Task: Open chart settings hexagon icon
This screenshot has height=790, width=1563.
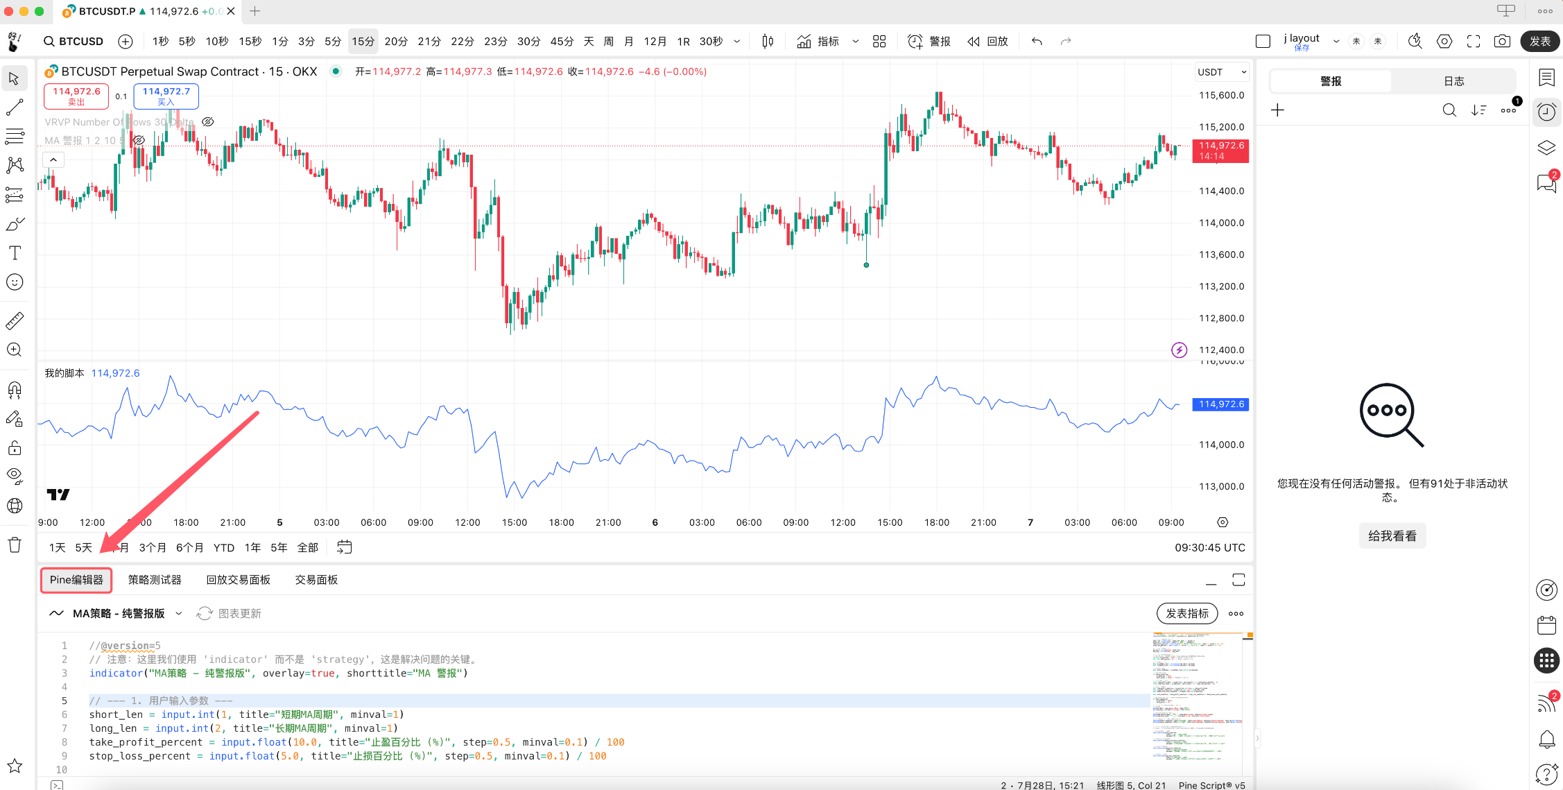Action: (x=1444, y=42)
